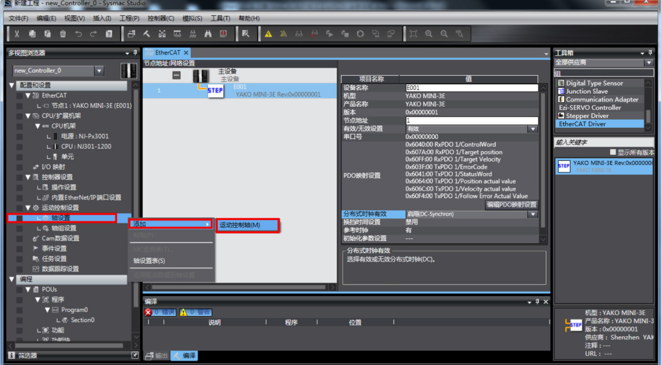Click the filter info icon at bottom left
This screenshot has height=365, width=661.
coord(12,355)
